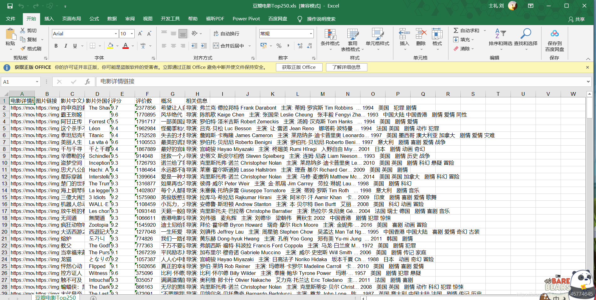
Task: Open Conditional Formatting icon
Action: pyautogui.click(x=330, y=34)
